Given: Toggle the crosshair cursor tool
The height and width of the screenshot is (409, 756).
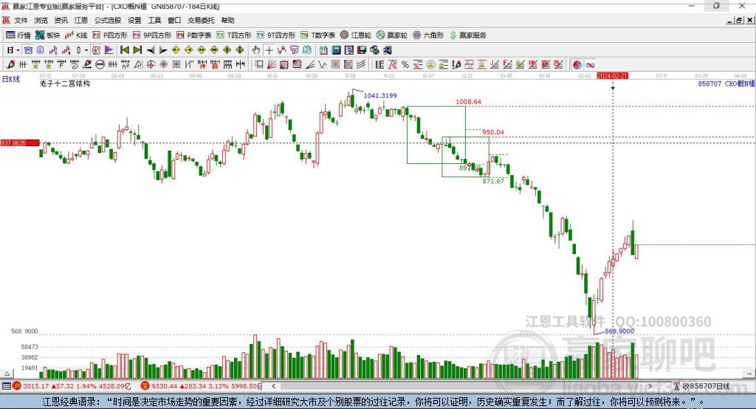Looking at the screenshot, I should (x=269, y=50).
